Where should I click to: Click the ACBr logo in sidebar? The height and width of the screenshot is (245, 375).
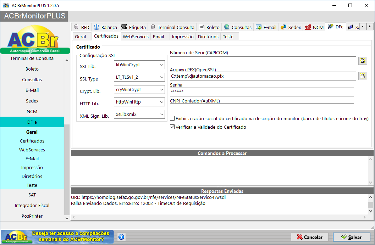[35, 39]
